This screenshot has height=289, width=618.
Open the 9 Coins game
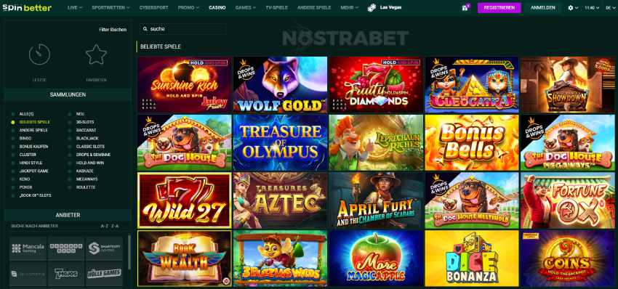[568, 259]
